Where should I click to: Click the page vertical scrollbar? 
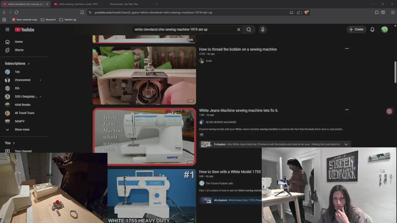coord(395,72)
